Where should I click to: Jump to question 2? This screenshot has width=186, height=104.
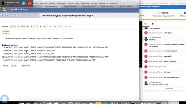[14, 27]
